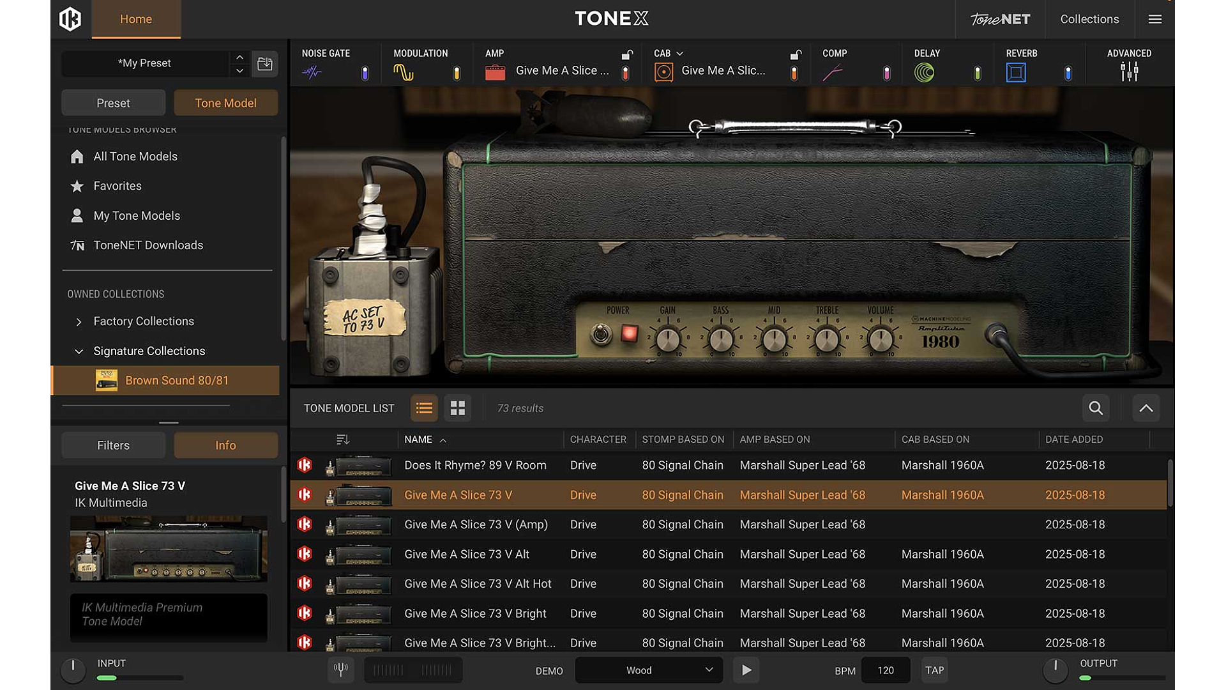Toggle the Amp lock icon
The width and height of the screenshot is (1226, 690).
pyautogui.click(x=627, y=54)
